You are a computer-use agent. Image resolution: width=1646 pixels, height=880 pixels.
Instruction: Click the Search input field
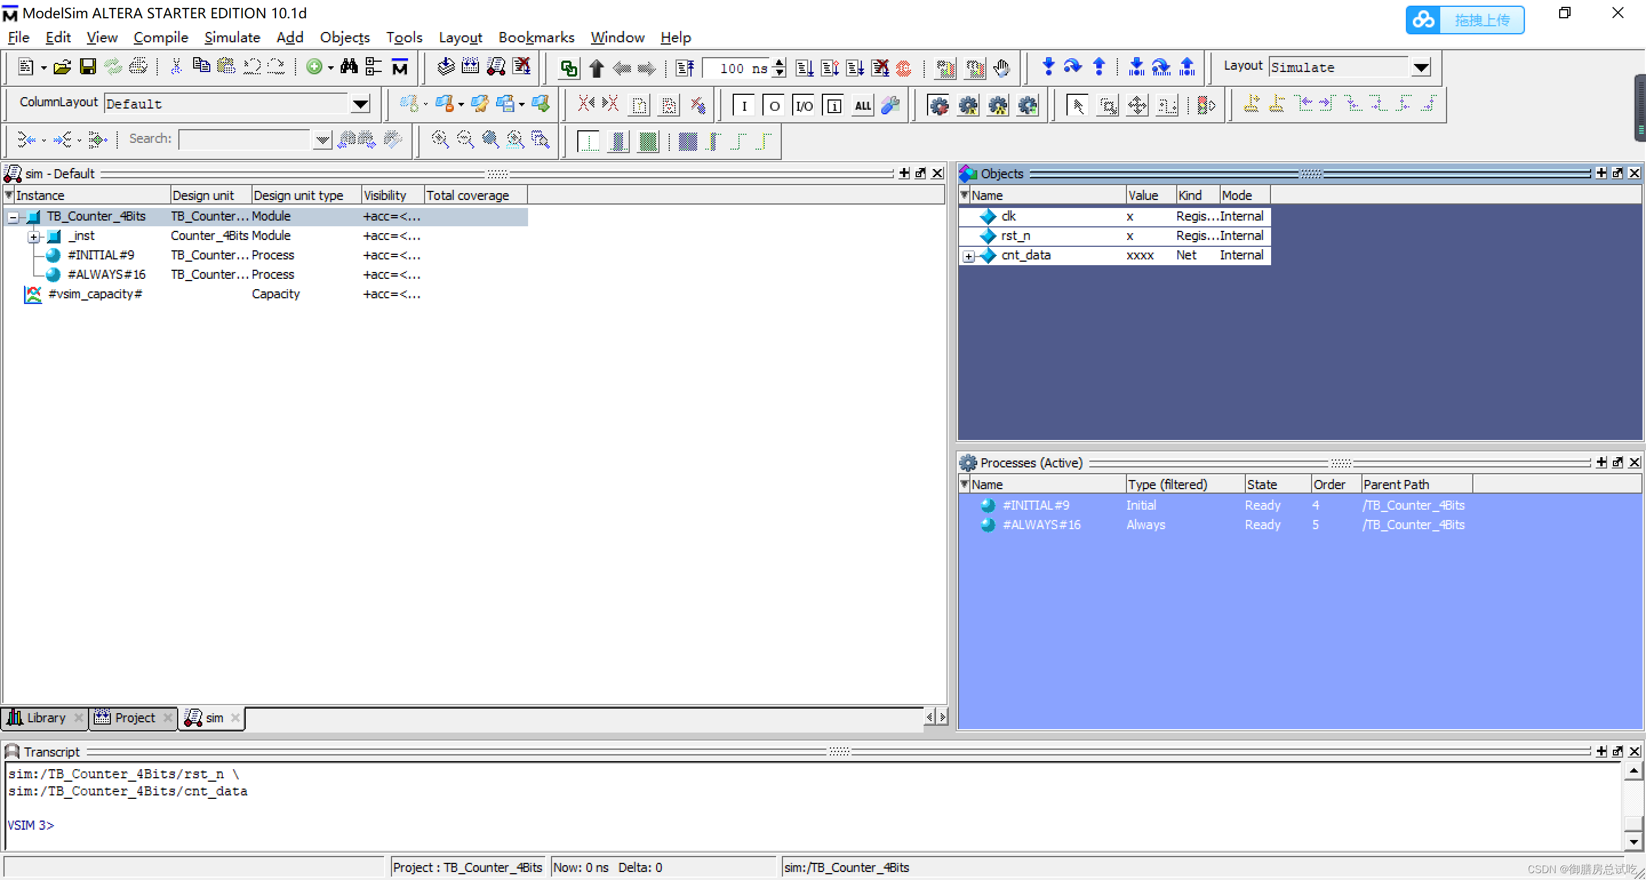pyautogui.click(x=244, y=139)
